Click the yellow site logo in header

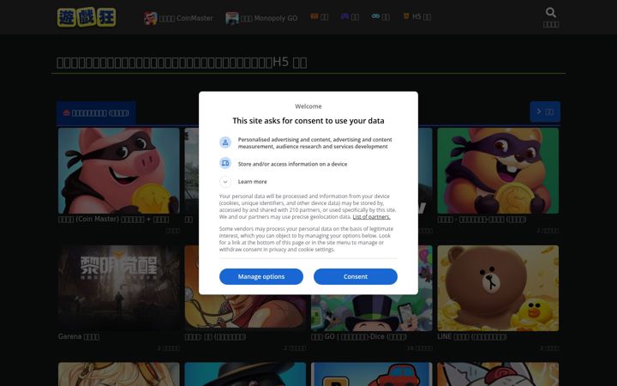point(87,17)
